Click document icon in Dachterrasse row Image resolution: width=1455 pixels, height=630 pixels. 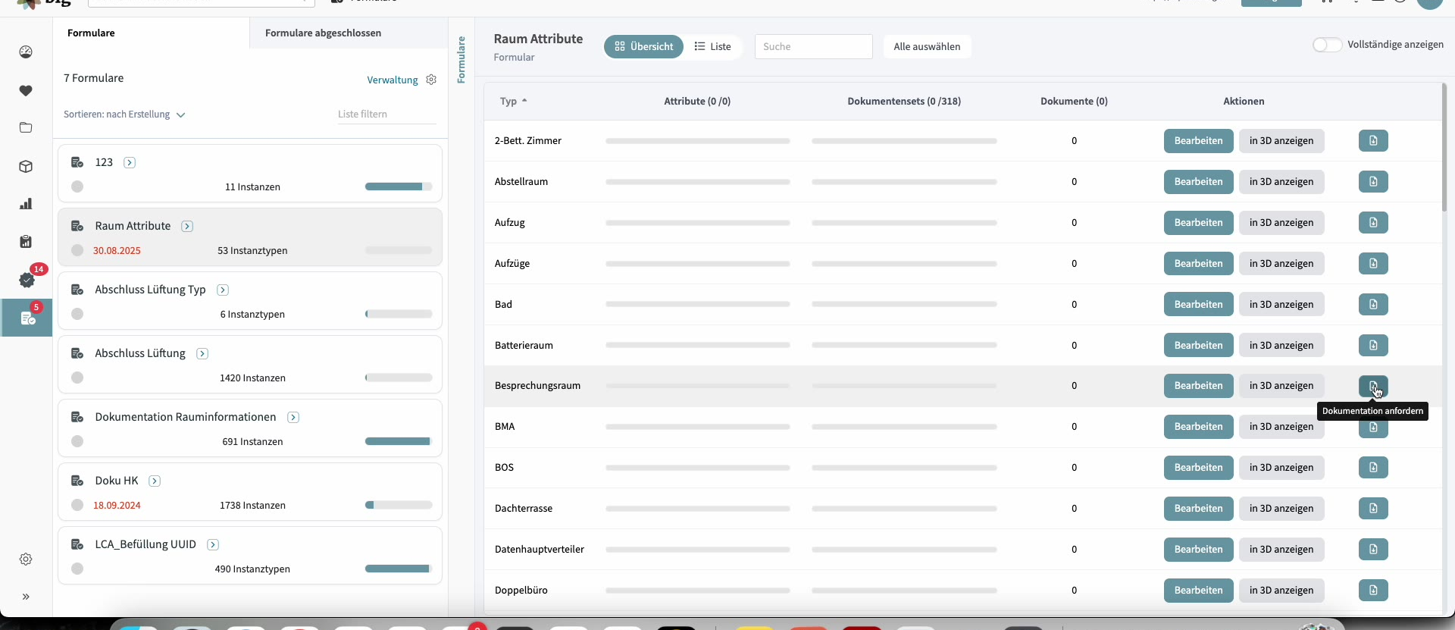click(1373, 509)
